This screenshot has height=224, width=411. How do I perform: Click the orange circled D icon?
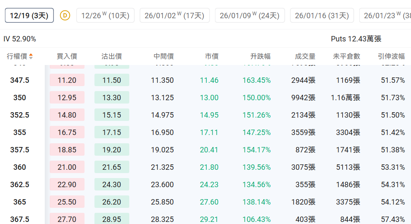pyautogui.click(x=65, y=16)
